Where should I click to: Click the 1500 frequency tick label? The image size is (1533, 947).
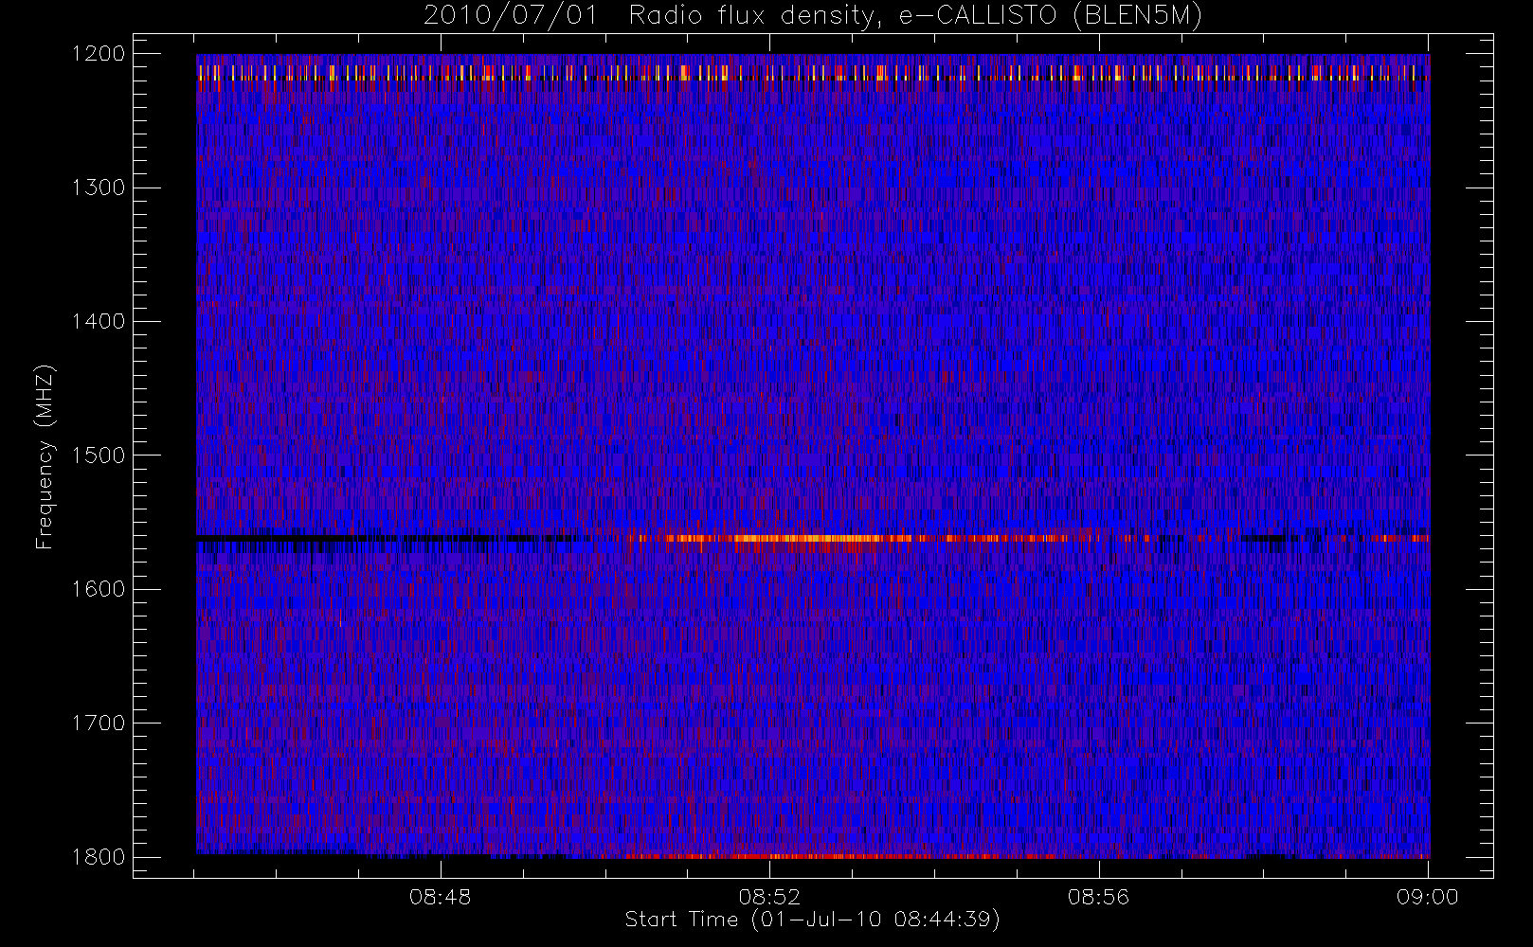point(99,456)
